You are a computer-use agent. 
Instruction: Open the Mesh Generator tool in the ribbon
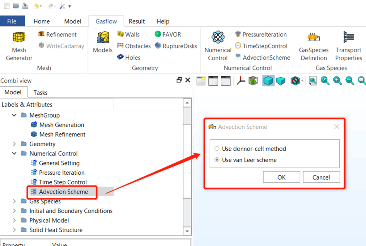coord(19,46)
